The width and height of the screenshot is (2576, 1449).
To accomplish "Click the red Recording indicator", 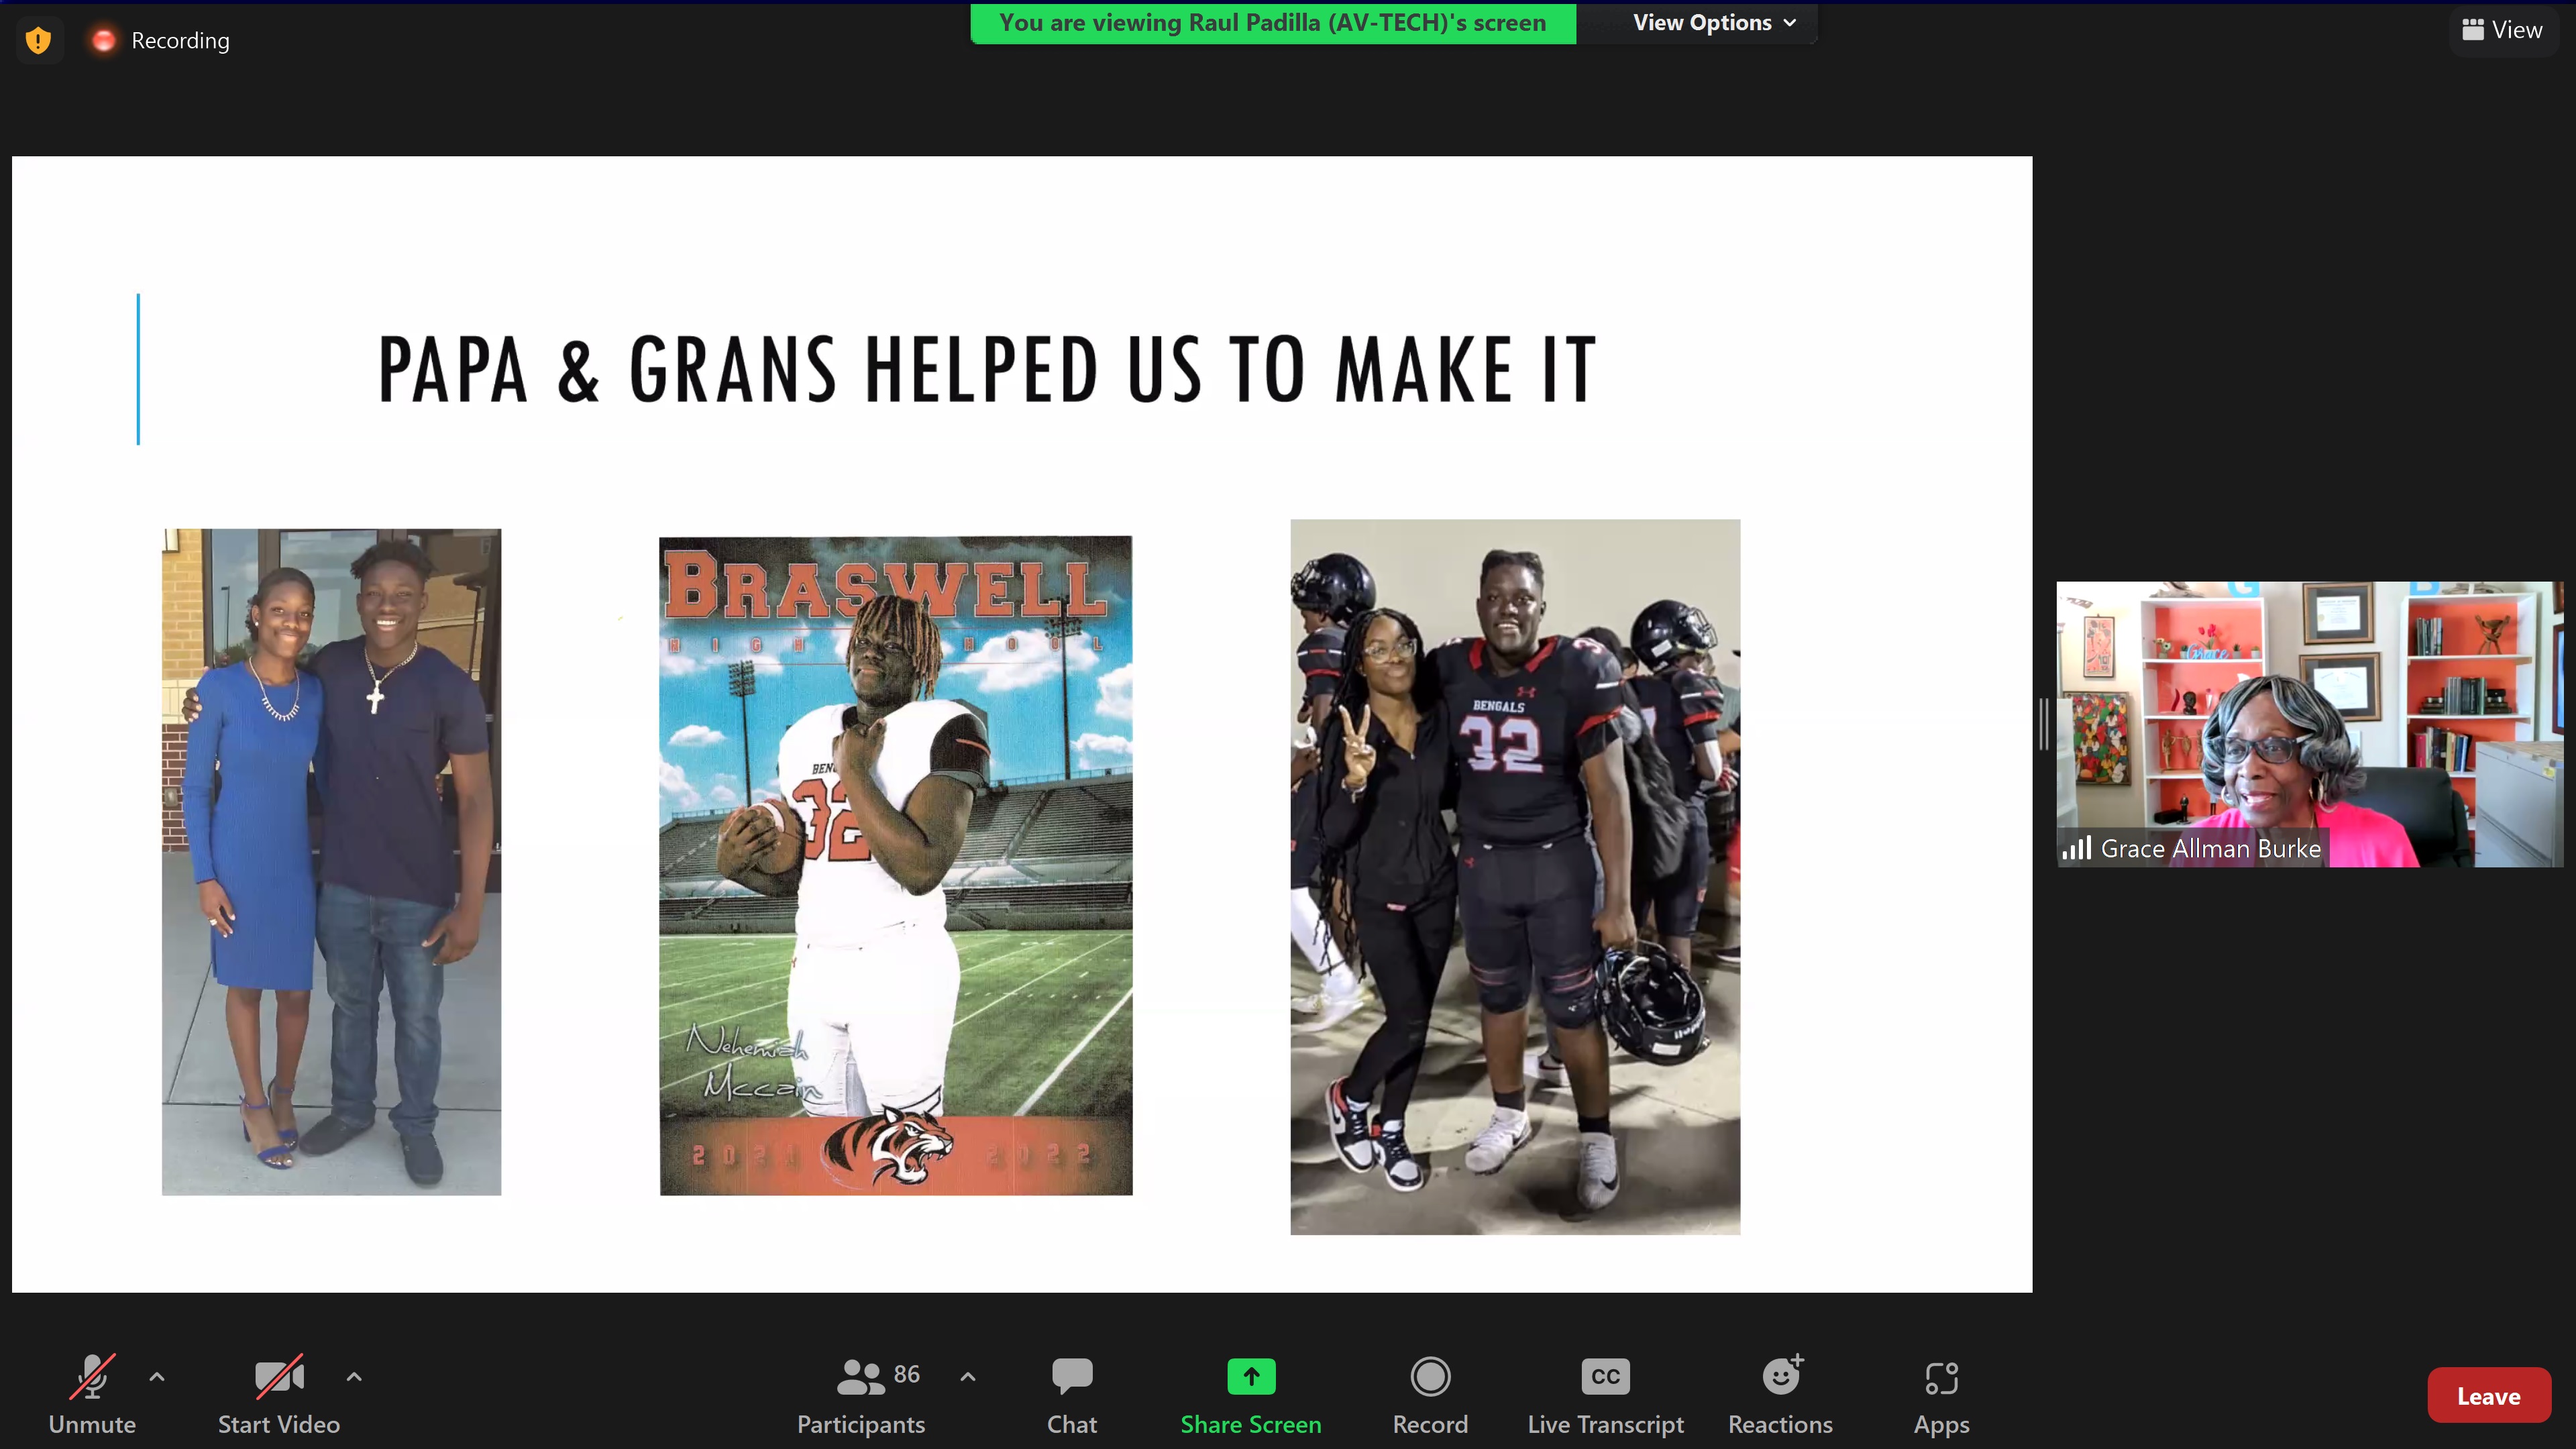I will coord(103,41).
